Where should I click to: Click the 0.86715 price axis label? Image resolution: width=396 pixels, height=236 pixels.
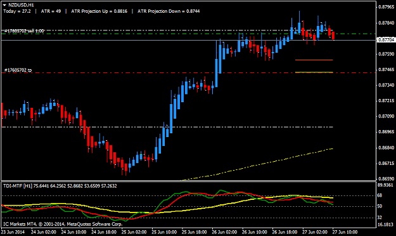tap(386, 164)
